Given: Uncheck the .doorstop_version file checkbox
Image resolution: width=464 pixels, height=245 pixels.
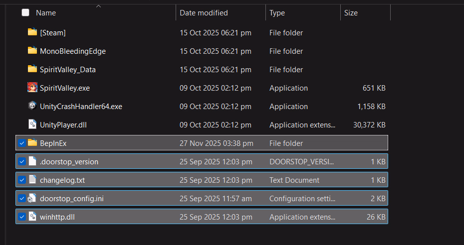Looking at the screenshot, I should (21, 161).
